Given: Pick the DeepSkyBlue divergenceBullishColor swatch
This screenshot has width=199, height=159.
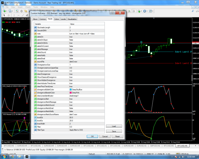Looking at the screenshot, I should 71,89.
